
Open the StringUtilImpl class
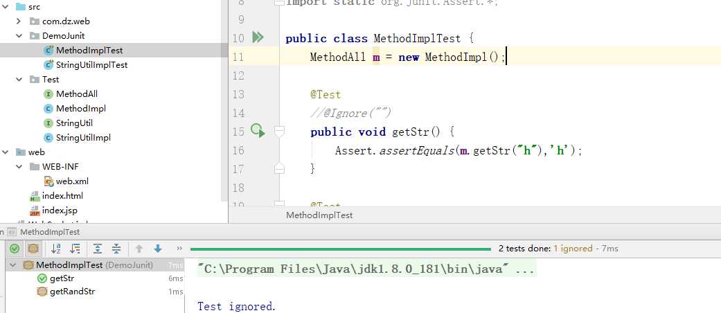pyautogui.click(x=83, y=137)
